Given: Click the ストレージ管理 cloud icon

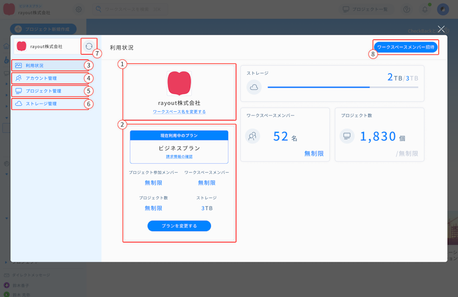Looking at the screenshot, I should click(x=18, y=104).
